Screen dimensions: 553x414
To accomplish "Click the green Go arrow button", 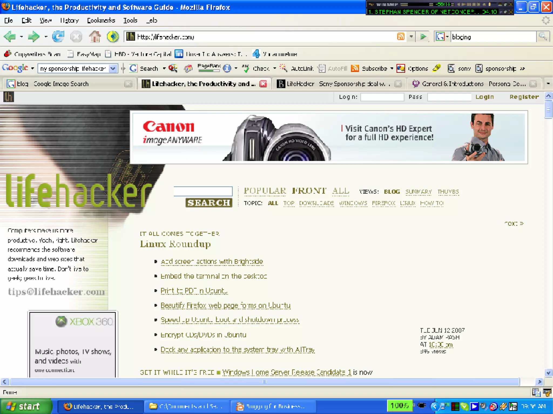I will [x=423, y=36].
